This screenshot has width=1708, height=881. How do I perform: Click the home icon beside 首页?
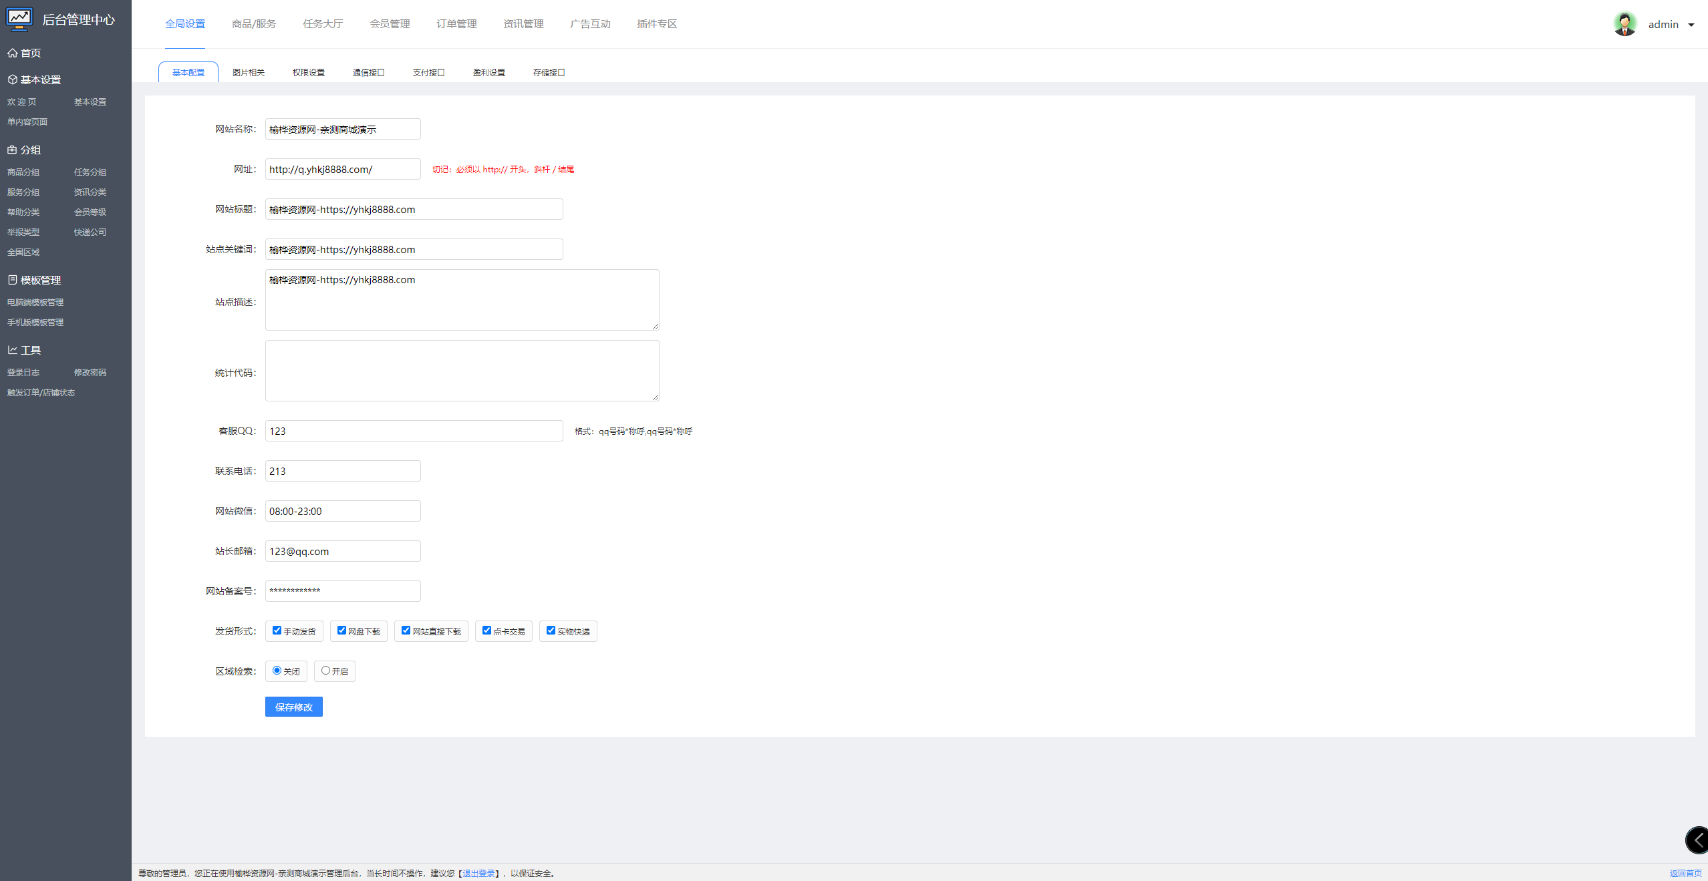click(x=12, y=53)
